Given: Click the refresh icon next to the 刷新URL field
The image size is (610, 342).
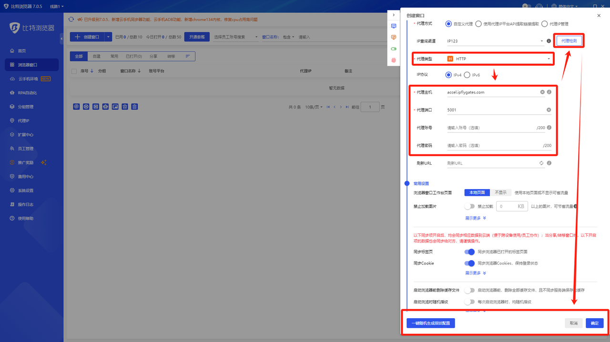Looking at the screenshot, I should 541,163.
